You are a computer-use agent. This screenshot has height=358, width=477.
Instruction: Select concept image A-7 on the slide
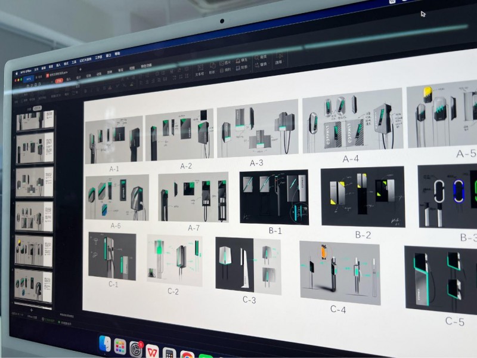coord(193,197)
